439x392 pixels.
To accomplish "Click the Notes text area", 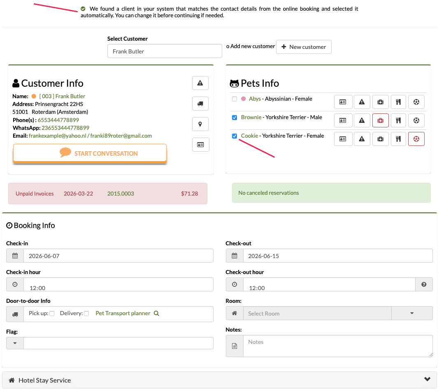I will (338, 346).
